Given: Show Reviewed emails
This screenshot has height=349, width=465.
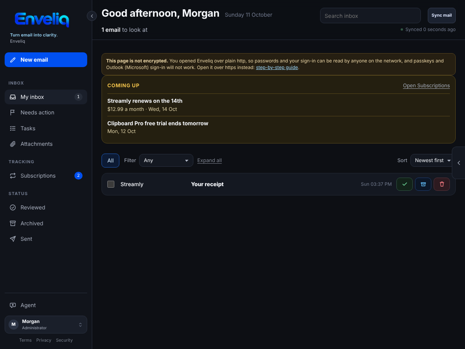Looking at the screenshot, I should [x=46, y=207].
